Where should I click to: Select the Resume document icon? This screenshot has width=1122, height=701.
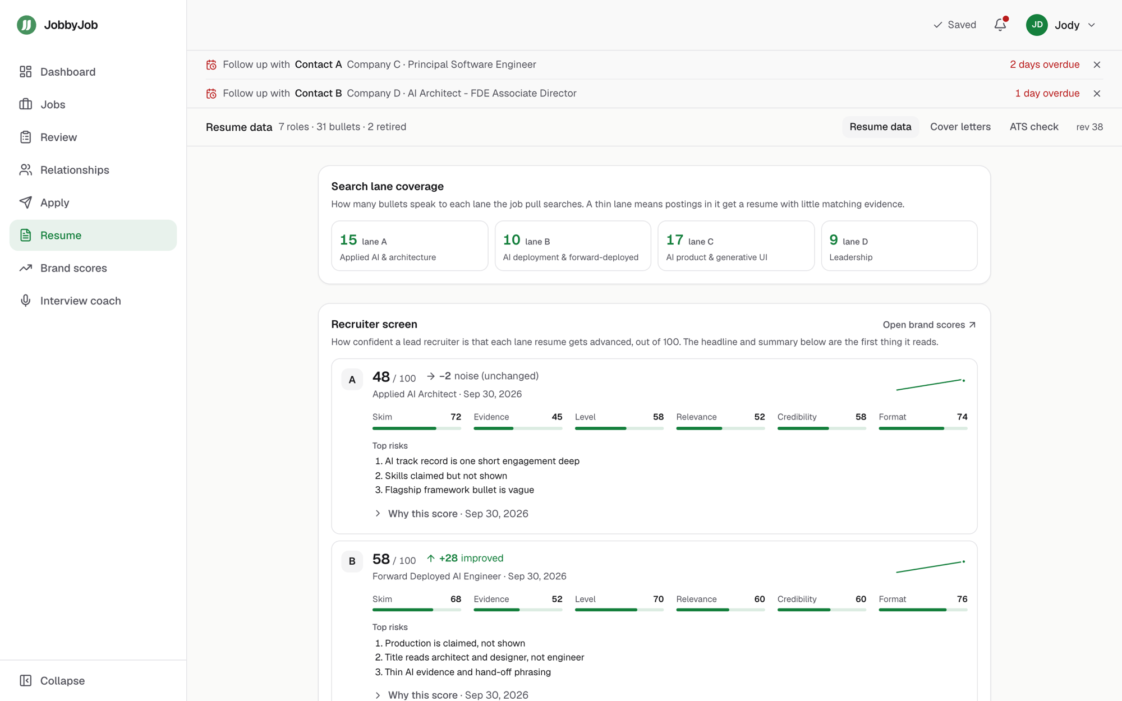pos(25,235)
